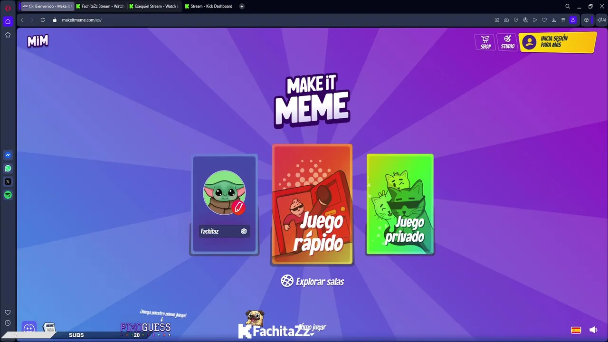
Task: Change language via Spanish flag icon
Action: coord(576,330)
